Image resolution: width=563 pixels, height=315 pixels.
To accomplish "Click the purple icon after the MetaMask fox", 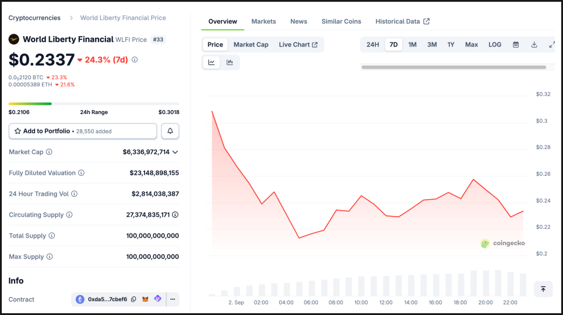I will click(157, 299).
